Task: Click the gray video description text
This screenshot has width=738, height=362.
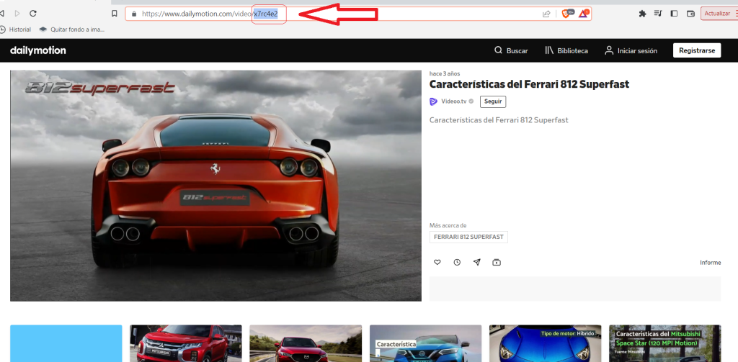Action: click(x=499, y=120)
